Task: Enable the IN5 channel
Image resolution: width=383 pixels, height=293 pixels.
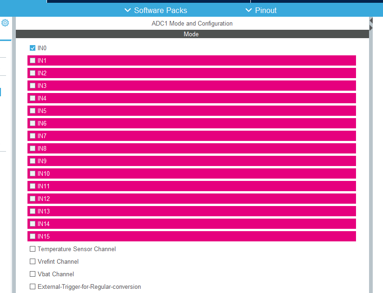Action: (x=32, y=111)
